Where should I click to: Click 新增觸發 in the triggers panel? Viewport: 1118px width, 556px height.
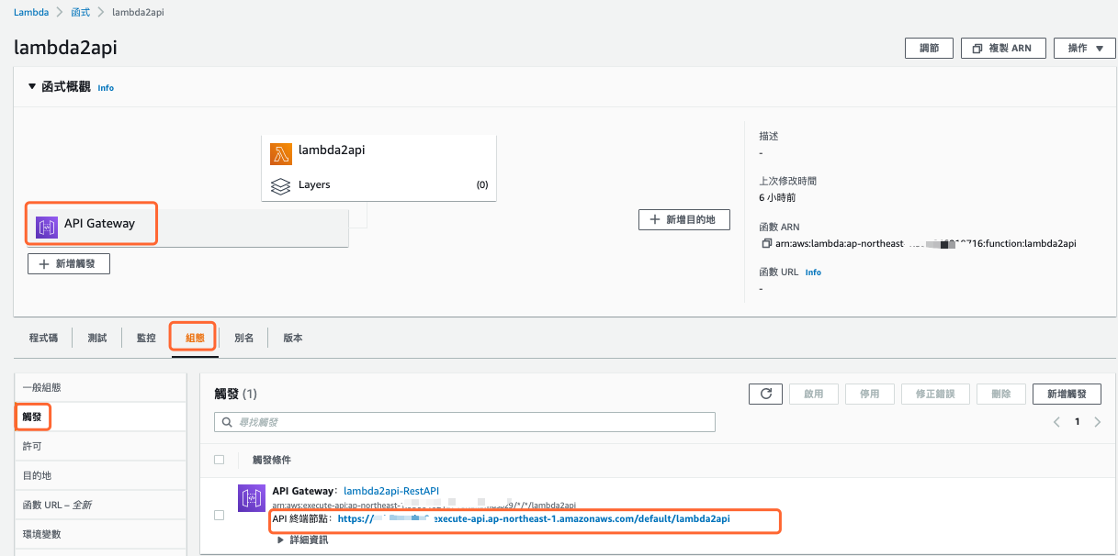tap(1067, 394)
